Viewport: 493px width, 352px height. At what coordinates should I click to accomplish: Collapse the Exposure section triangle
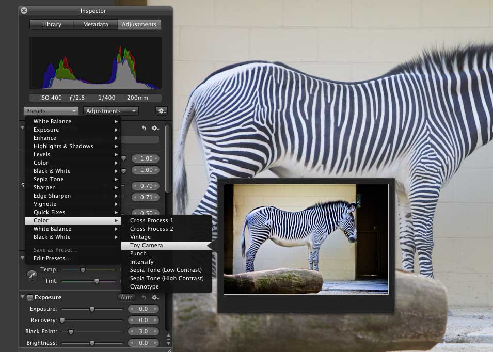point(23,297)
